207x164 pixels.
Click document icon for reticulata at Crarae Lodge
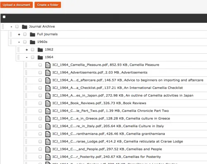48,142
